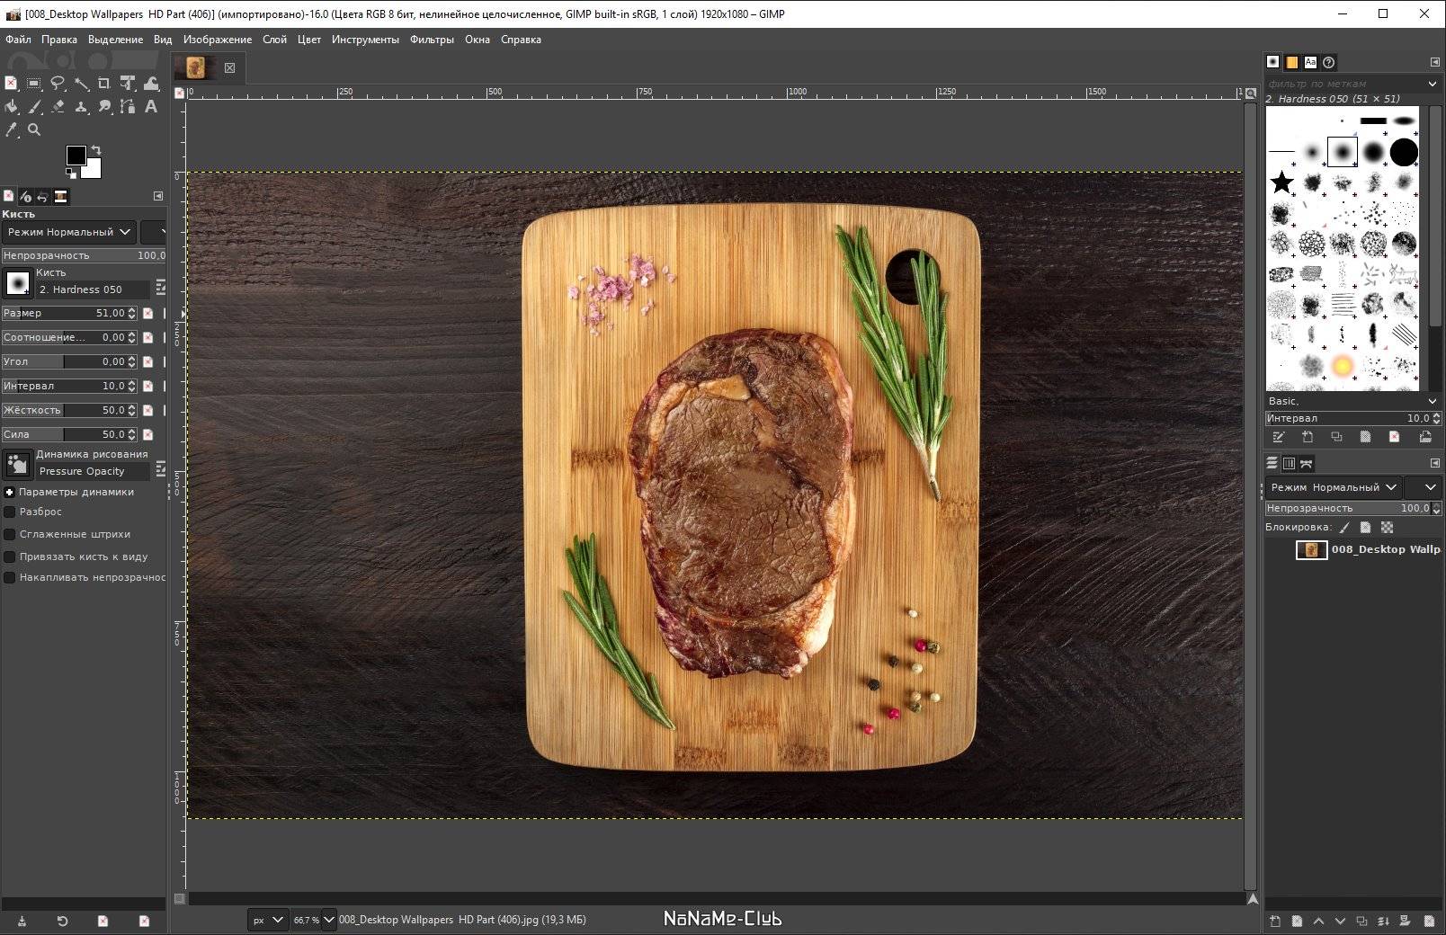
Task: Switch to the Fonts tab
Action: point(1310,62)
